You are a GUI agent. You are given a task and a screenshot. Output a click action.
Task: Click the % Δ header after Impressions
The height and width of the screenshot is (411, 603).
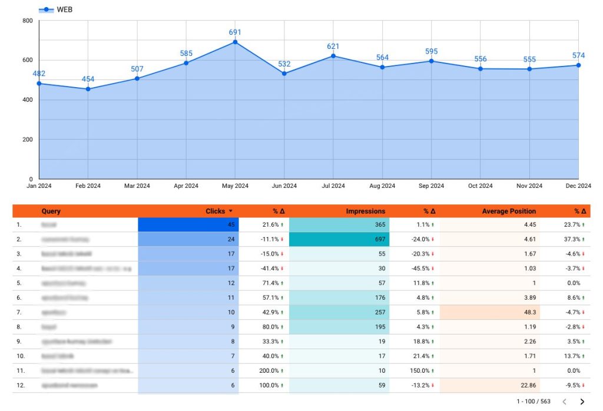[429, 211]
